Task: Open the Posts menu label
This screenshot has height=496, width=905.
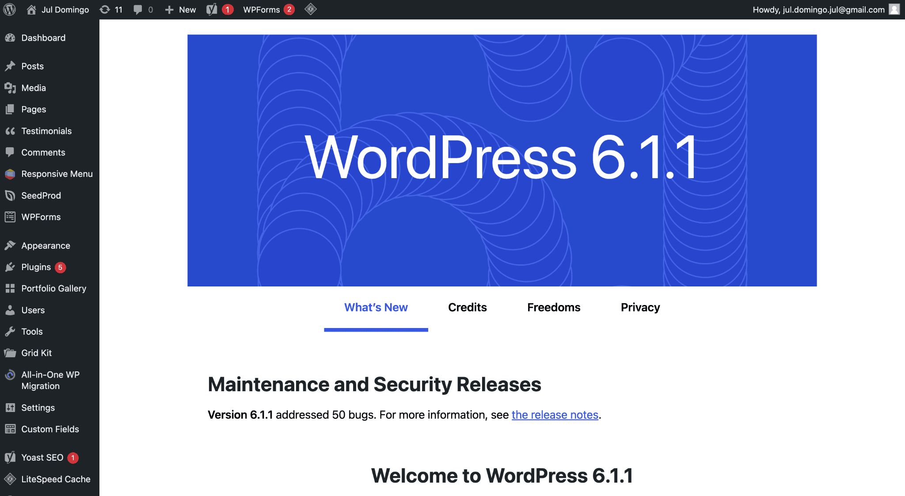Action: point(33,66)
